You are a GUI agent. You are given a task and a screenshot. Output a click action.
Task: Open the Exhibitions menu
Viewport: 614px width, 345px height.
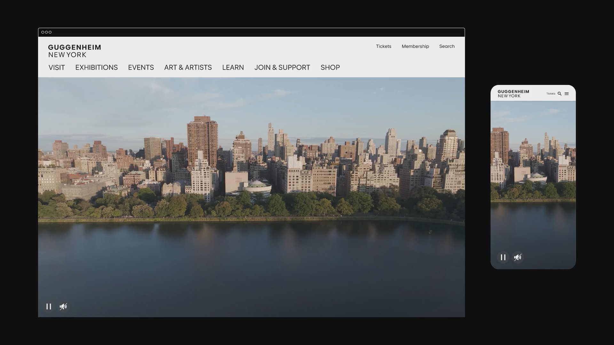tap(96, 67)
